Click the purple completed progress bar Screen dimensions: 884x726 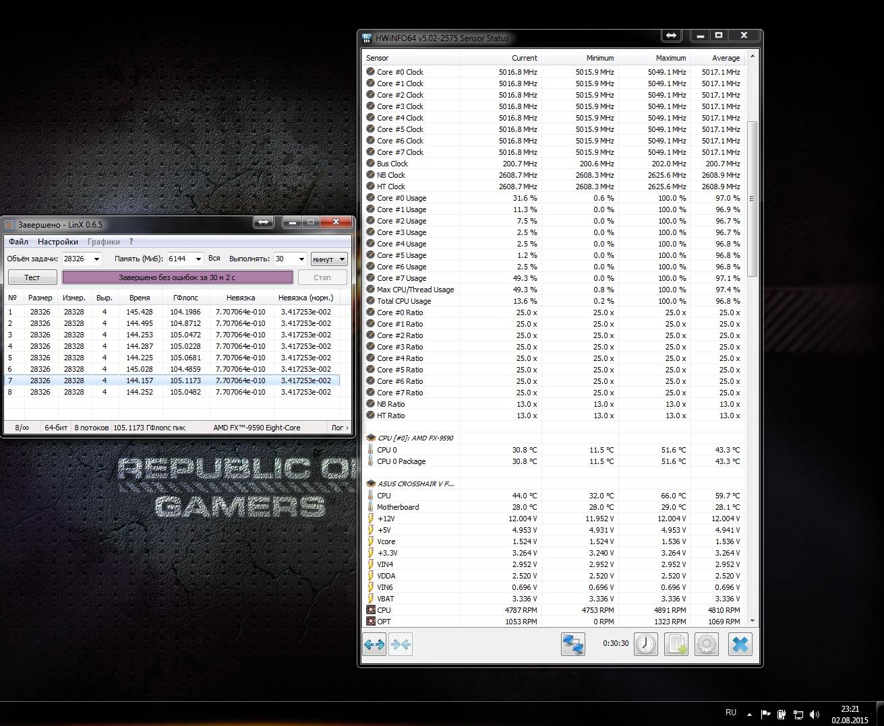(177, 277)
